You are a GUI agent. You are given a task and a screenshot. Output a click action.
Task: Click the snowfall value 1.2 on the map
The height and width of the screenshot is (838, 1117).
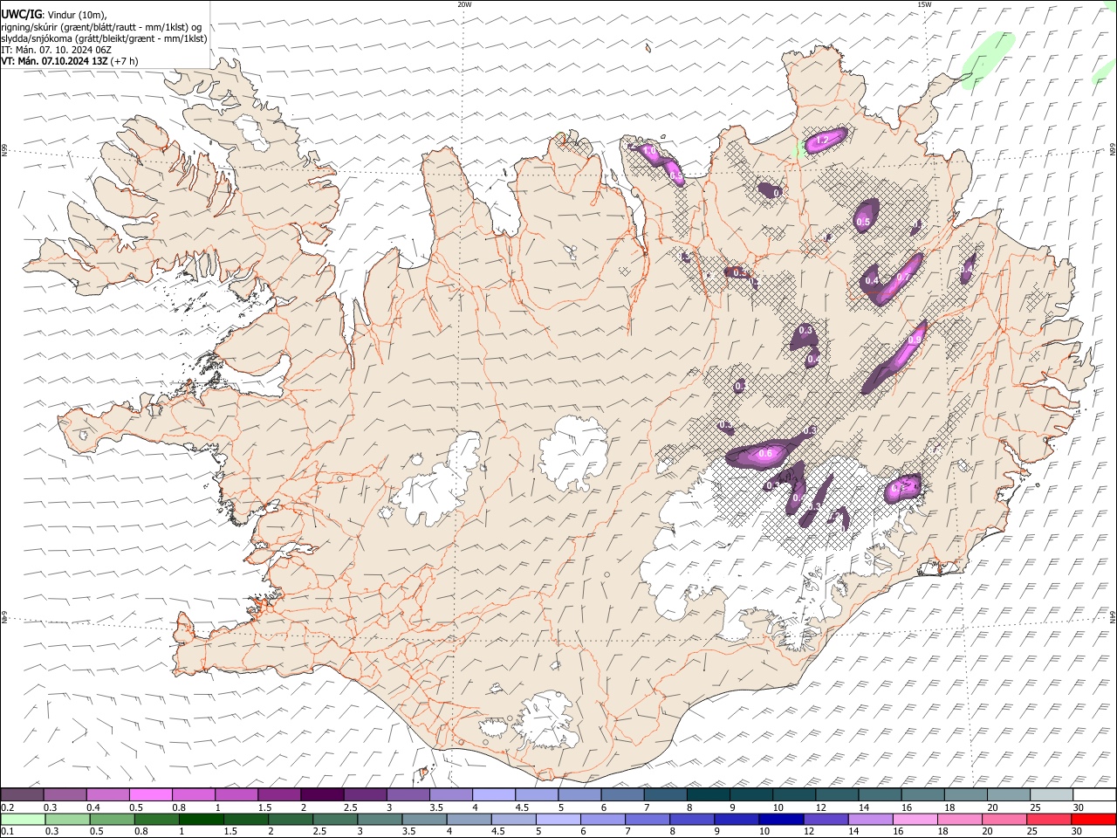[822, 141]
